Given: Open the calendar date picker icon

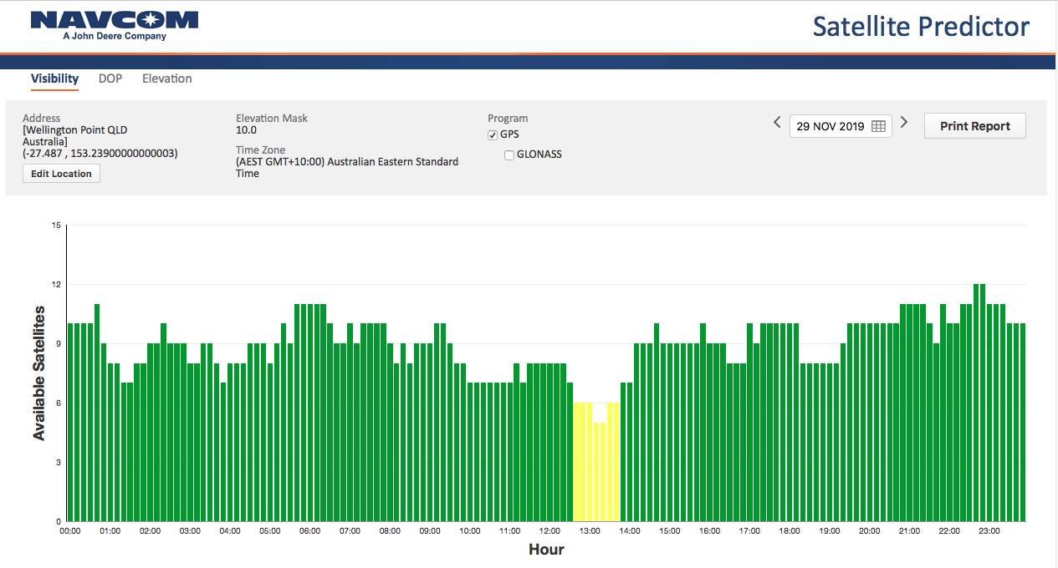Looking at the screenshot, I should (878, 126).
